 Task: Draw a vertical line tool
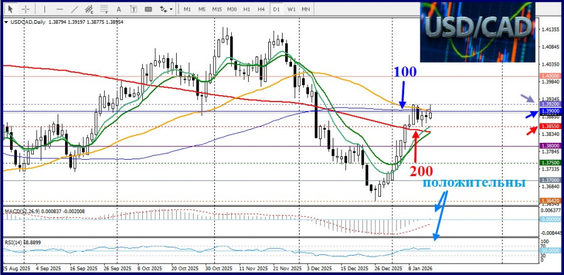44,9
